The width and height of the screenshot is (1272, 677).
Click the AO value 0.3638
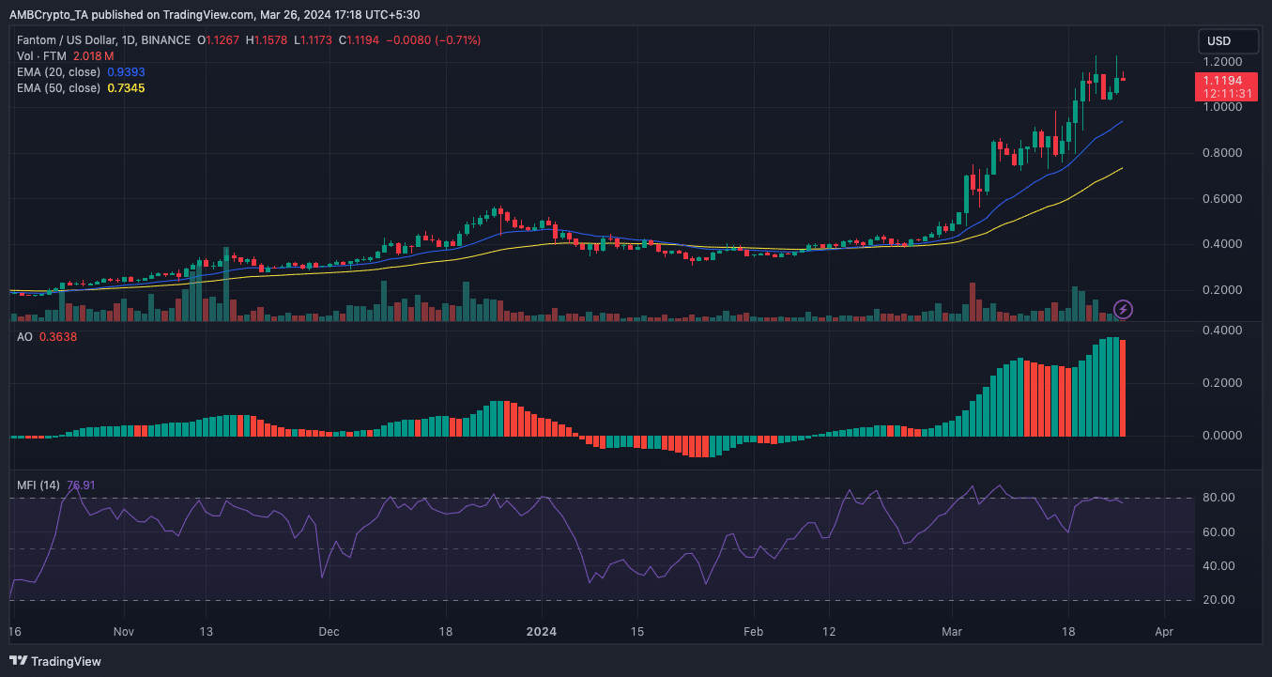coord(58,337)
